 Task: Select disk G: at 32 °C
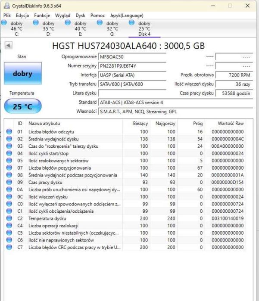tap(112, 28)
